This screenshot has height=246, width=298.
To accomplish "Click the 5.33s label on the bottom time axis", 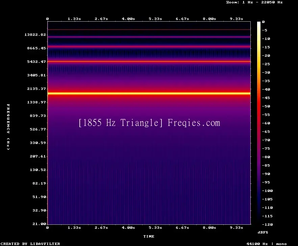I will [x=155, y=227].
